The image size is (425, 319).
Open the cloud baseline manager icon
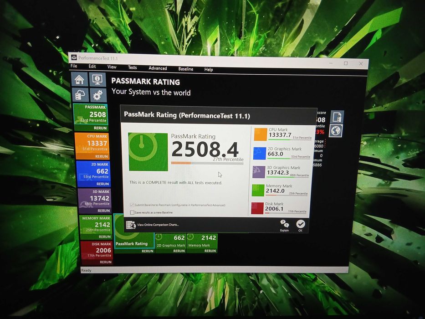(x=81, y=95)
